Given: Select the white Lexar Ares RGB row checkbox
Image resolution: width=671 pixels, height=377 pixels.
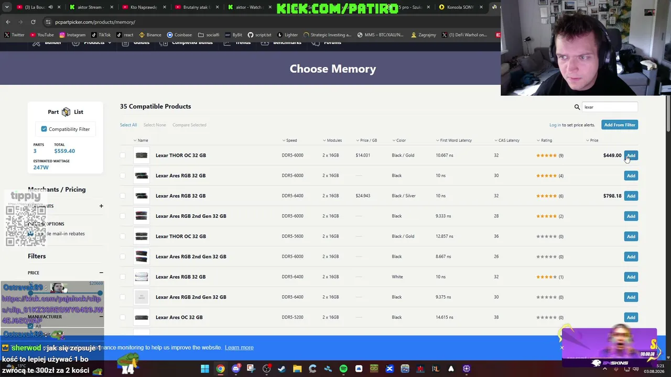Looking at the screenshot, I should click(x=123, y=277).
